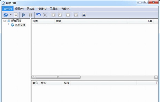Open settings via the gear icon
This screenshot has height=102, width=160.
(84, 15)
